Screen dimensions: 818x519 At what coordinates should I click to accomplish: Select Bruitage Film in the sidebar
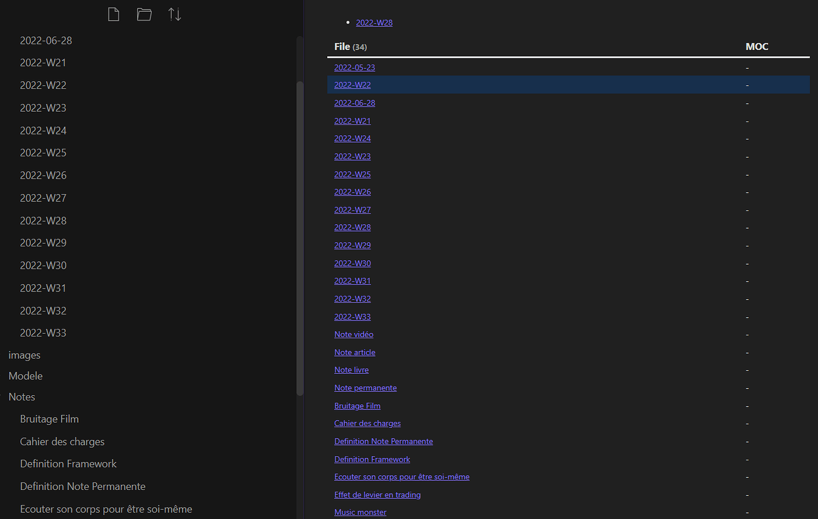tap(49, 418)
